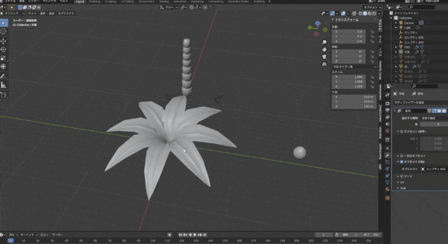Select the Scale tool

(x=4, y=58)
